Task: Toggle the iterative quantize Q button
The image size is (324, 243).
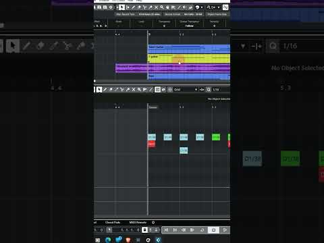Action: coord(209,90)
